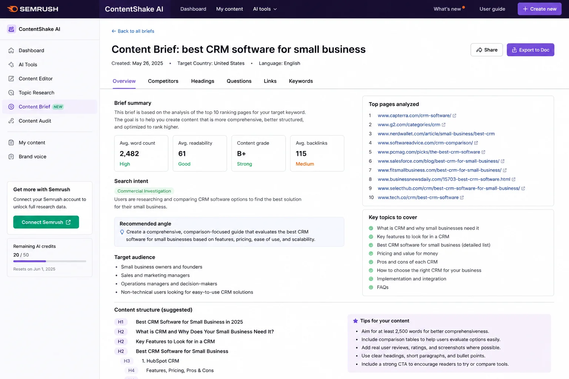Click the Share button
569x379 pixels.
pos(486,50)
